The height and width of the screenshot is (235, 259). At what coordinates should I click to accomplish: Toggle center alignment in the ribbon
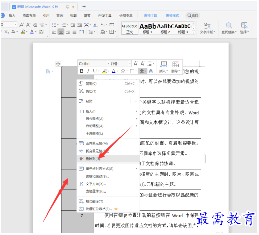pyautogui.click(x=61, y=32)
